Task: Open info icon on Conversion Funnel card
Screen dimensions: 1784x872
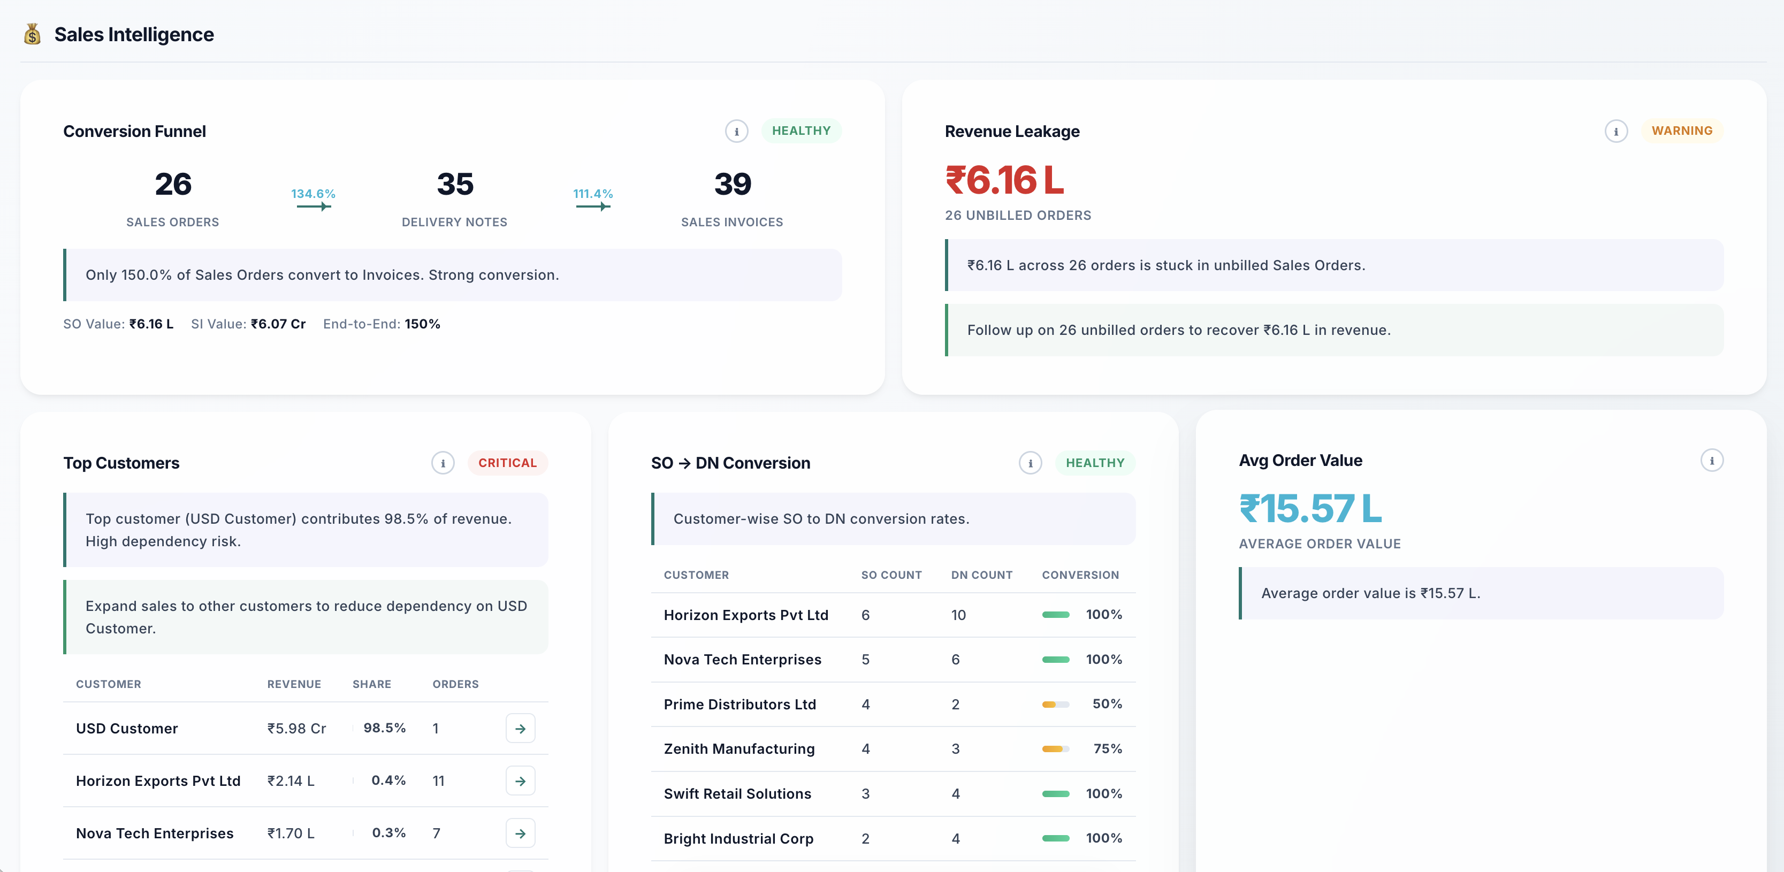Action: tap(736, 131)
